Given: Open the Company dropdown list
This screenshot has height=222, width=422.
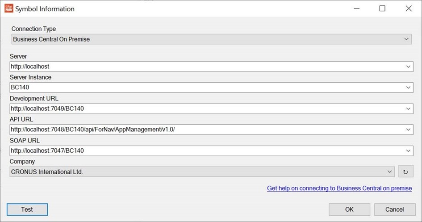Looking at the screenshot, I should tap(202, 172).
